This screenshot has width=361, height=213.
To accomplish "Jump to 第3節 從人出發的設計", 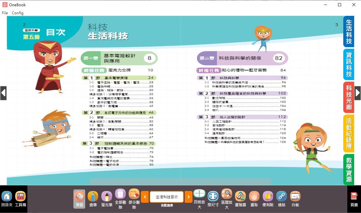I will click(x=243, y=117).
